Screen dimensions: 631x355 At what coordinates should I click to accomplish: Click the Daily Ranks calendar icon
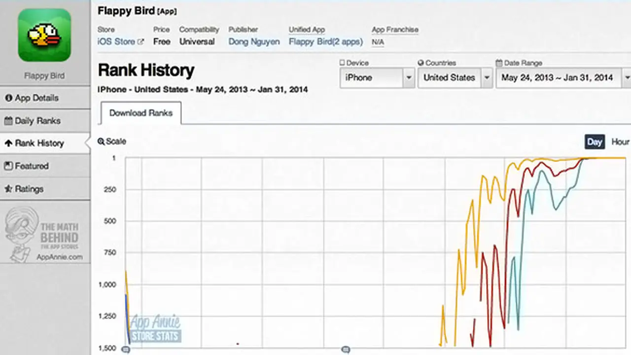tap(8, 121)
